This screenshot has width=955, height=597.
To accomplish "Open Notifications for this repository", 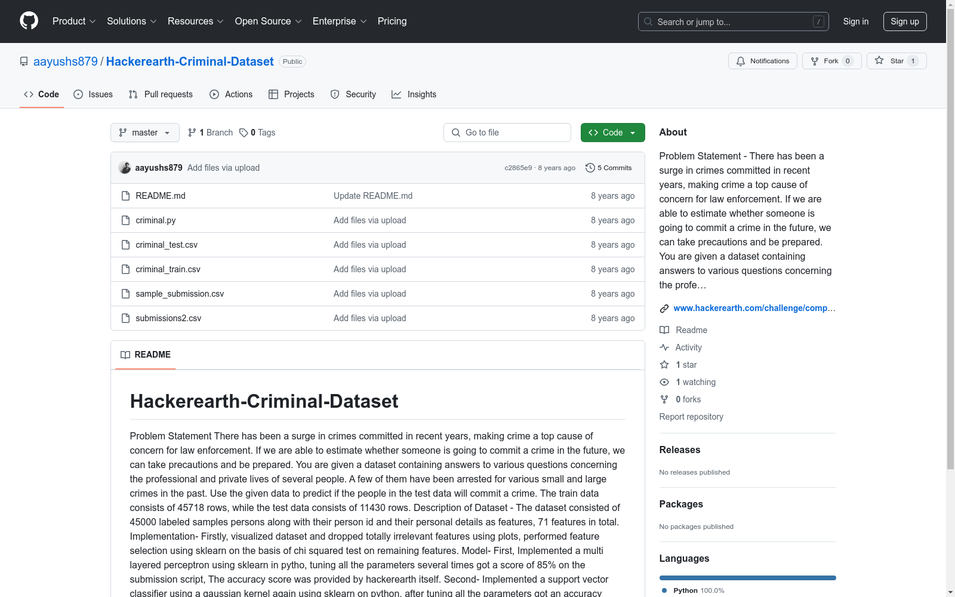I will click(762, 61).
